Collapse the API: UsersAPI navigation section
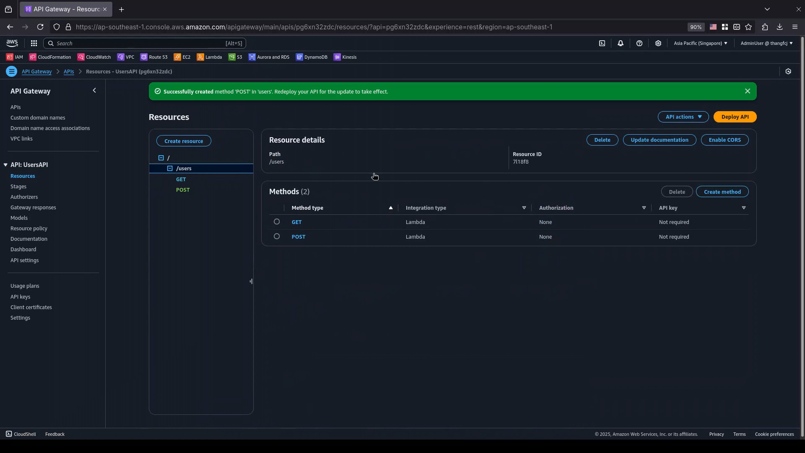805x453 pixels. (x=5, y=165)
